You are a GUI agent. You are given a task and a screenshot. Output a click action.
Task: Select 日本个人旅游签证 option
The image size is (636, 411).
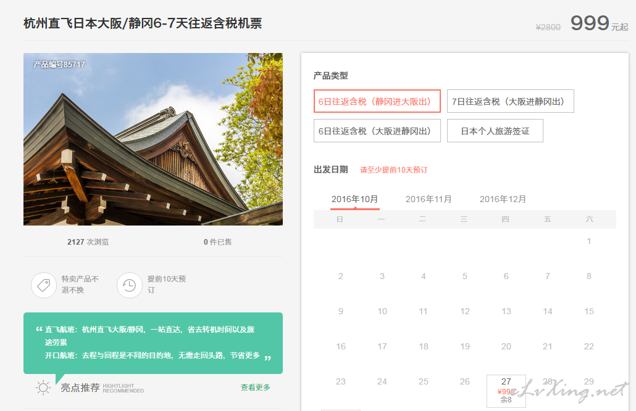[x=495, y=131]
